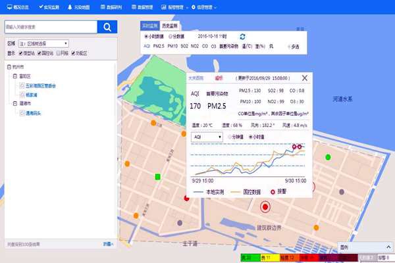Image resolution: width=395 pixels, height=263 pixels.
Task: Click the 通港码头 station link
Action: coord(36,113)
